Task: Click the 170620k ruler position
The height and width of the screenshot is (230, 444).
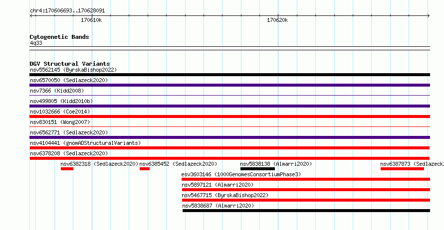Action: [x=277, y=20]
